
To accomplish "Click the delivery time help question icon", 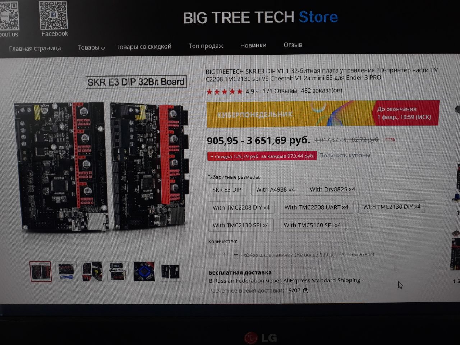I will pos(305,290).
